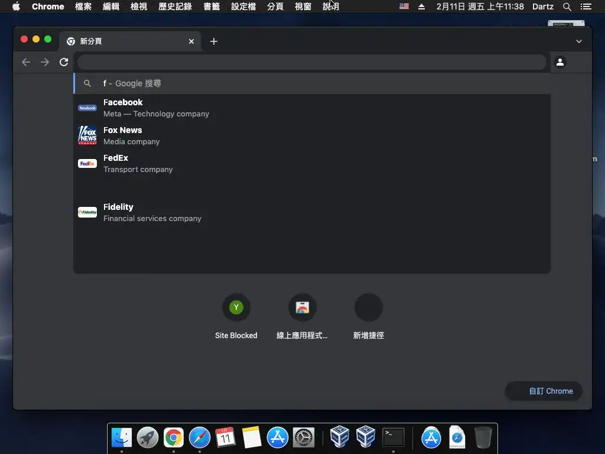Click Chrome icon in the Dock
605x454 pixels.
pyautogui.click(x=174, y=438)
